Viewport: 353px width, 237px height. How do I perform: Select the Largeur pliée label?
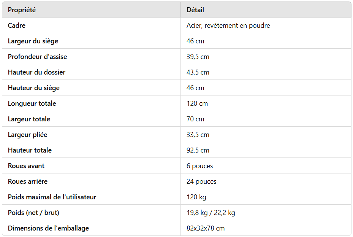click(27, 135)
